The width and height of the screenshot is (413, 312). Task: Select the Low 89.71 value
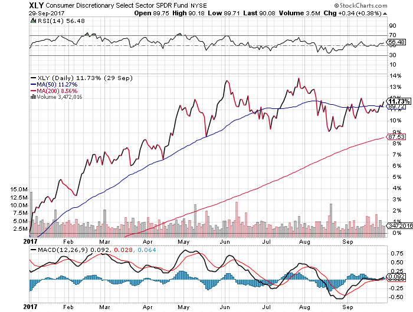click(224, 13)
